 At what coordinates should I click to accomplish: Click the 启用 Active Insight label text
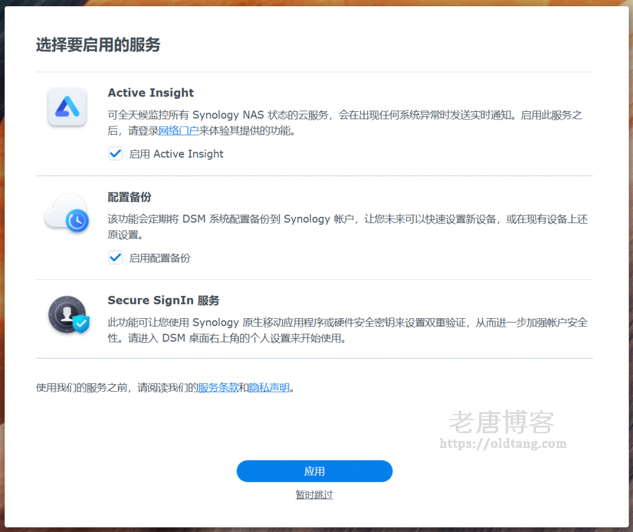click(176, 154)
